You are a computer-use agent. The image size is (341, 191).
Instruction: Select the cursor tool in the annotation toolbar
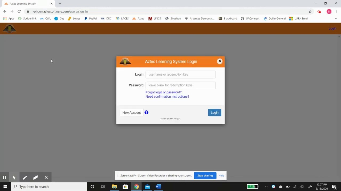(x=14, y=177)
